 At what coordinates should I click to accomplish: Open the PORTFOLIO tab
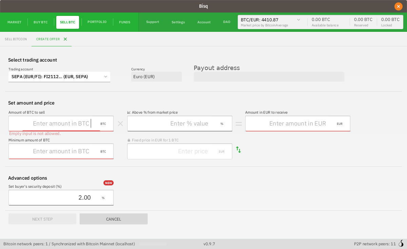97,22
